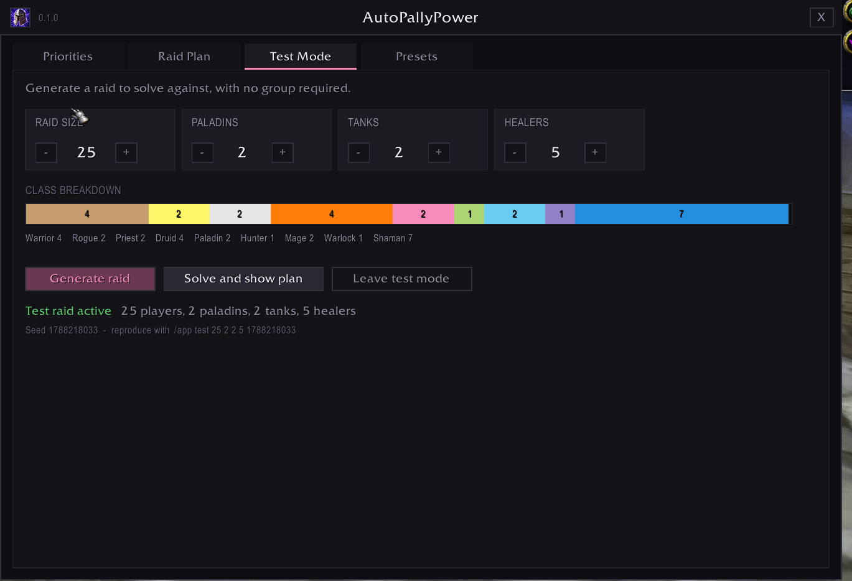The width and height of the screenshot is (852, 581).
Task: Click the 'Test raid active' status text
Action: point(68,311)
